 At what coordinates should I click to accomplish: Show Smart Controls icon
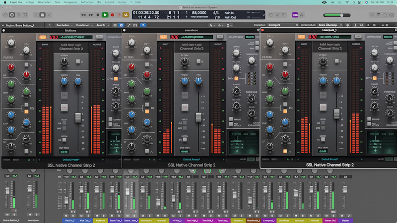(x=25, y=15)
